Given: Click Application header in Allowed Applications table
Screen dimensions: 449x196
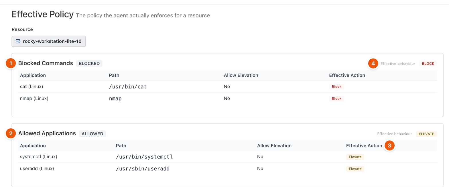Looking at the screenshot, I should [33, 146].
